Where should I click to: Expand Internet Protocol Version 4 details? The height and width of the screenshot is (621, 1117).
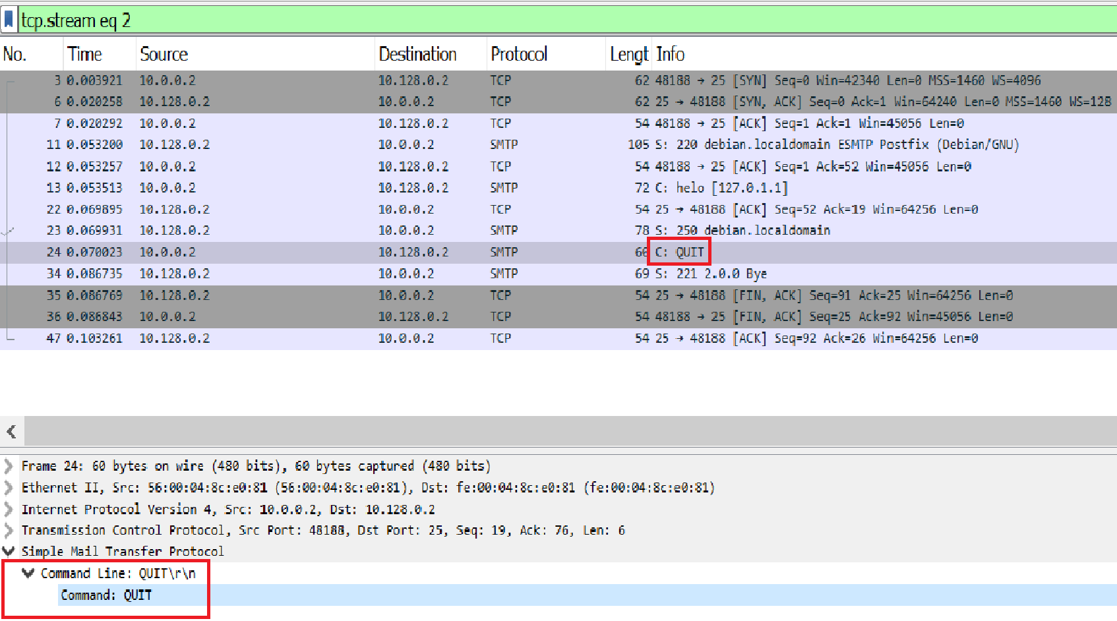(x=8, y=509)
